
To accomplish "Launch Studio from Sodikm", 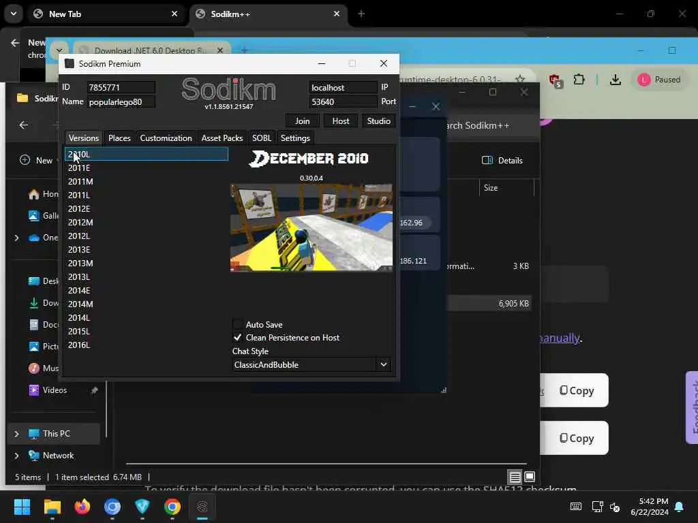I will [379, 121].
